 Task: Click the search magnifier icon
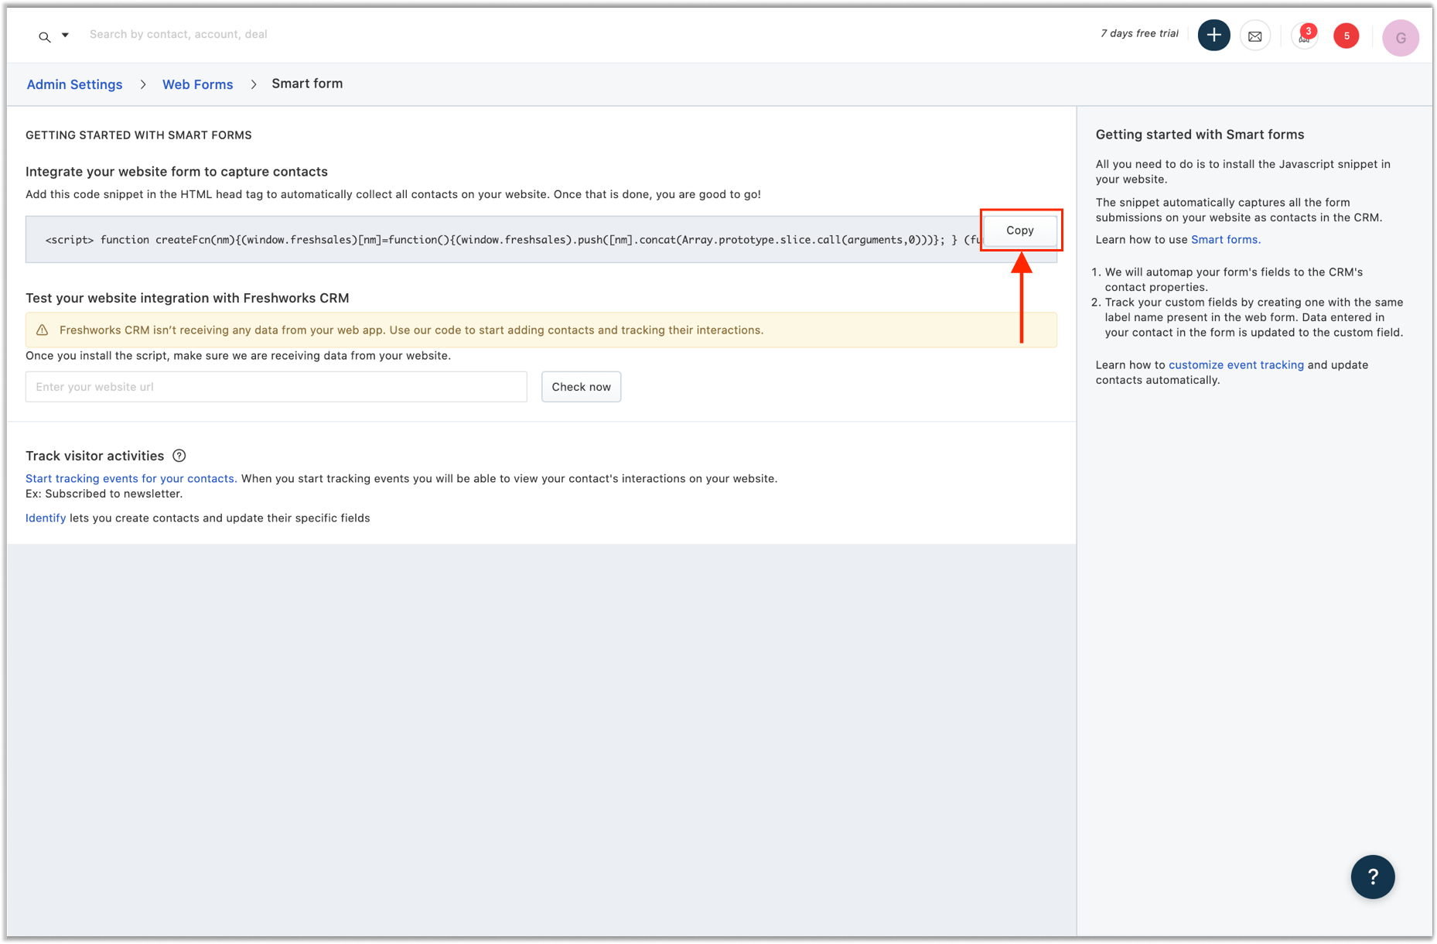(x=45, y=36)
